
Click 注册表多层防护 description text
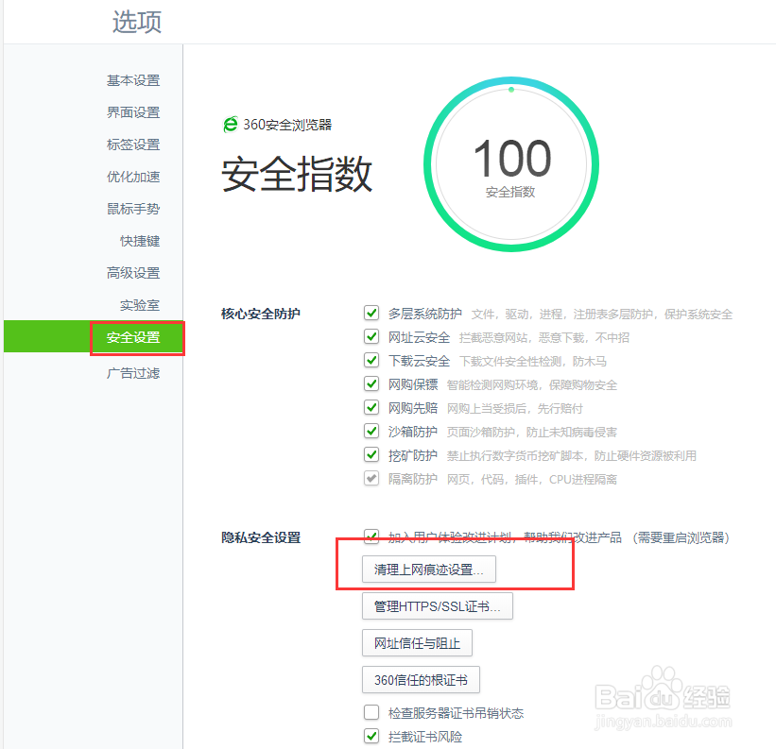point(612,315)
